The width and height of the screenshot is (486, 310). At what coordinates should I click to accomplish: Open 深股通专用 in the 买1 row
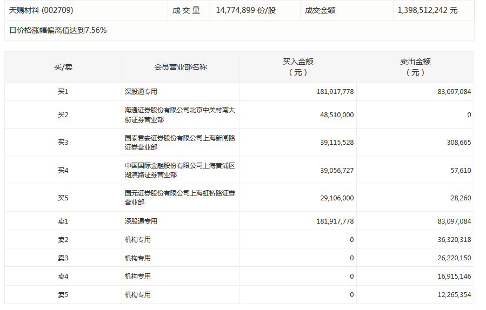click(141, 92)
